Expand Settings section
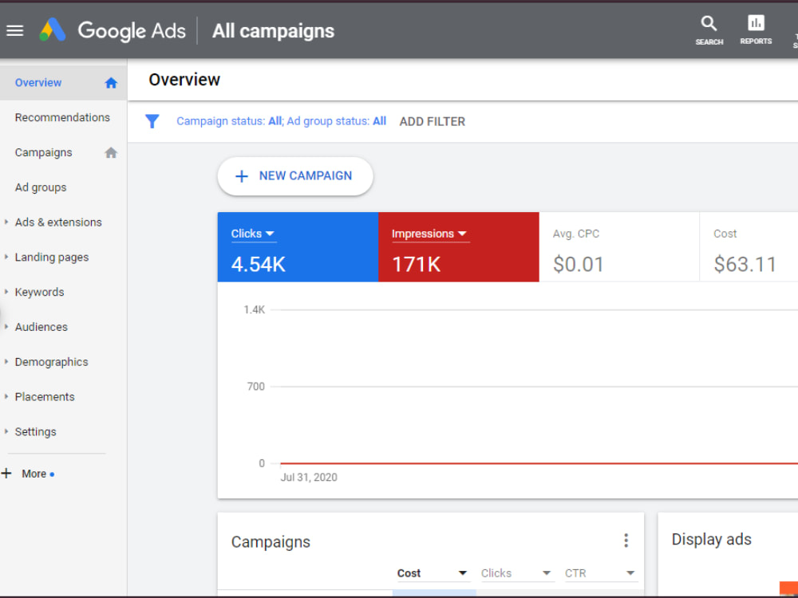Viewport: 798px width, 598px height. 6,431
